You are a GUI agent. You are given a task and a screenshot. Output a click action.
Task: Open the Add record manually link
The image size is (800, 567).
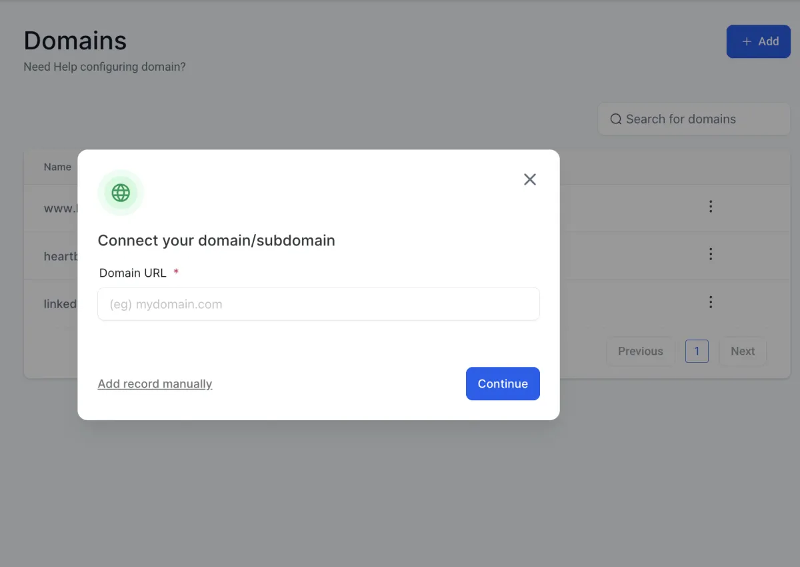point(155,384)
